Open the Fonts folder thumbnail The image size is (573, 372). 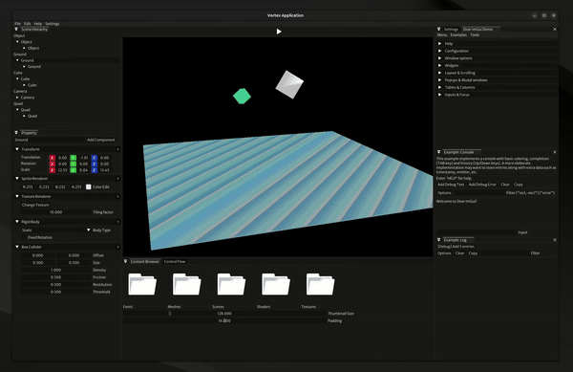pyautogui.click(x=142, y=284)
